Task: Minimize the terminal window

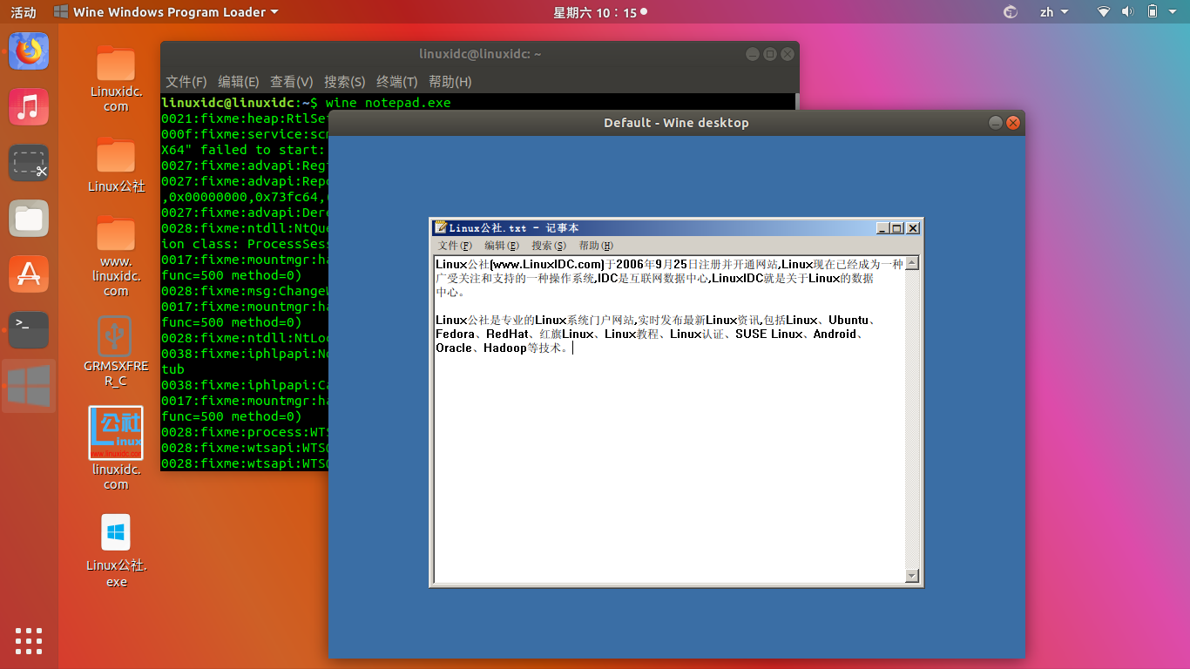Action: click(x=753, y=54)
